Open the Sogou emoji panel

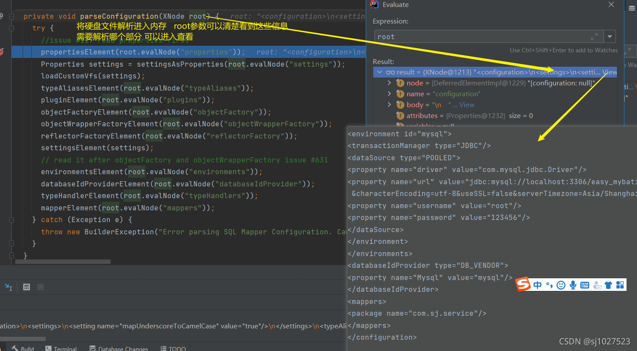561,285
